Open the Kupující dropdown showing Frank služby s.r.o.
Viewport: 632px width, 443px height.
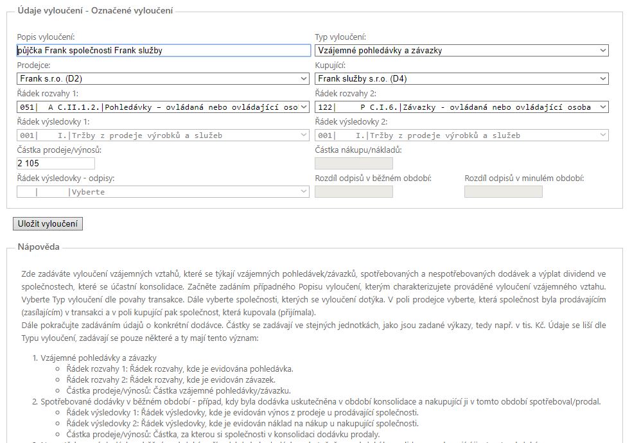(x=462, y=78)
